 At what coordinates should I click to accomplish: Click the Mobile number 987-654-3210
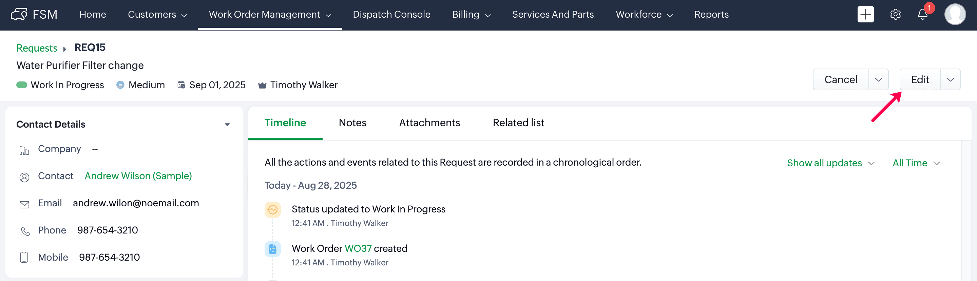[109, 258]
